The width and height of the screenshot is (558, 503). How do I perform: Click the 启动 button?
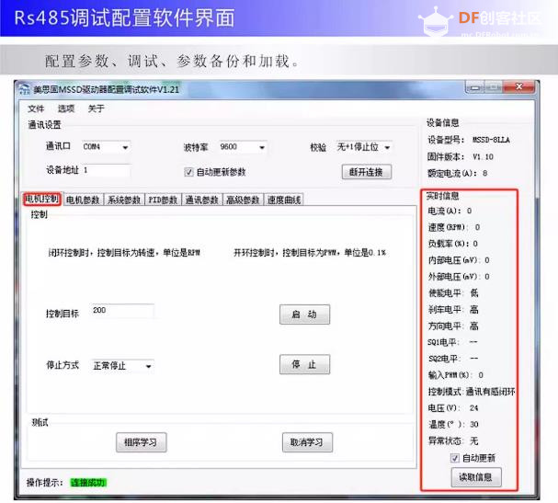click(304, 314)
